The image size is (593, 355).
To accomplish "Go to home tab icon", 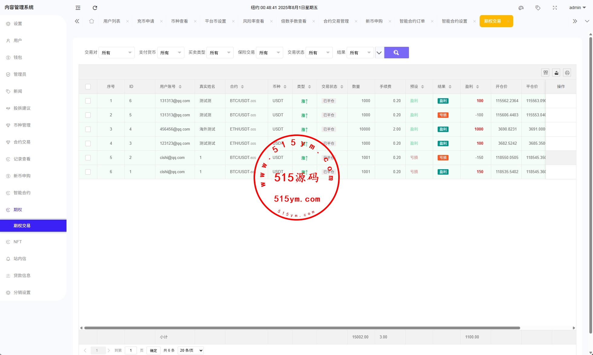I will 92,21.
